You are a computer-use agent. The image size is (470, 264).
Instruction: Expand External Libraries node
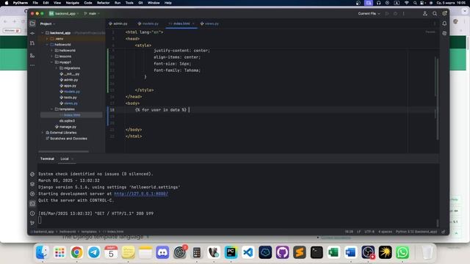[x=43, y=133]
